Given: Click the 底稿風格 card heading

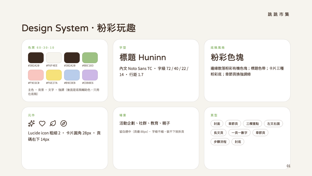Looking at the screenshot, I should 217,48.
